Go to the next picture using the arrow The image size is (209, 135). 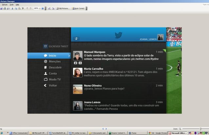(106, 129)
